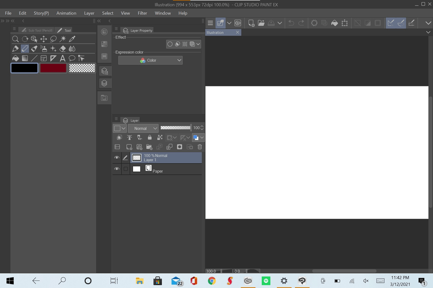Select the Text tool
Screen dimensions: 433x288
[x=63, y=58]
